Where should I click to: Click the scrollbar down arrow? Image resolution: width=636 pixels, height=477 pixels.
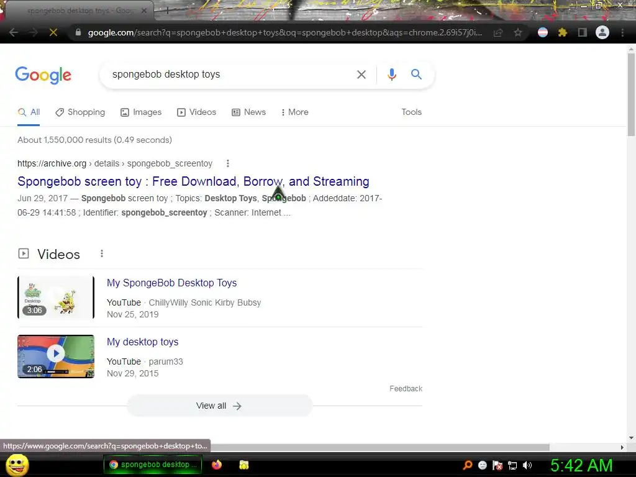631,438
